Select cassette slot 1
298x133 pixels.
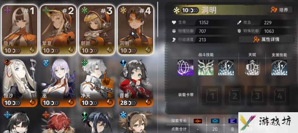click(x=212, y=95)
